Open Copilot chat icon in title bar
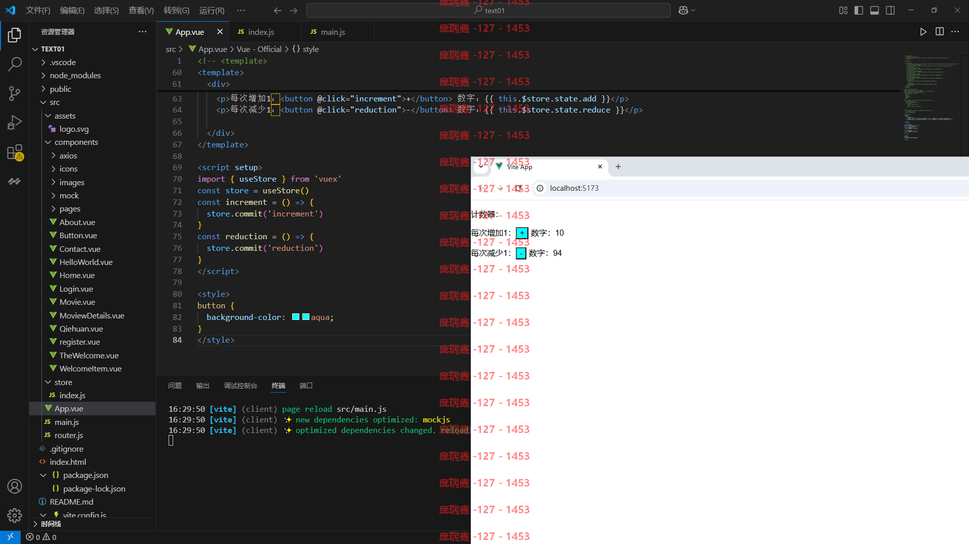This screenshot has height=544, width=969. click(x=683, y=10)
